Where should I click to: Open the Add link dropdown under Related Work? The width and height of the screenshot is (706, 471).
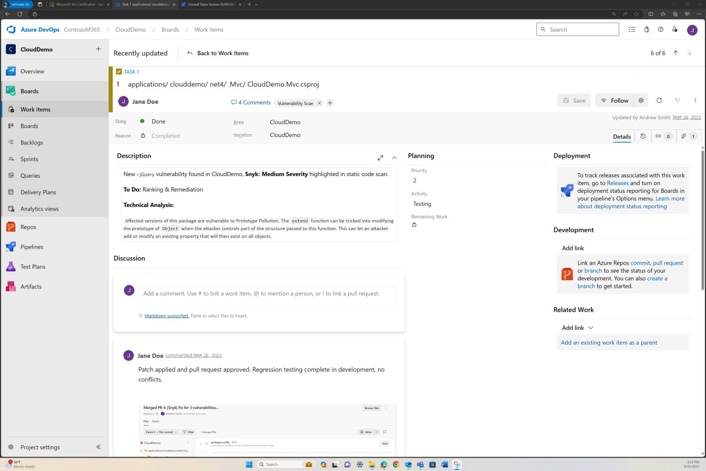(577, 327)
